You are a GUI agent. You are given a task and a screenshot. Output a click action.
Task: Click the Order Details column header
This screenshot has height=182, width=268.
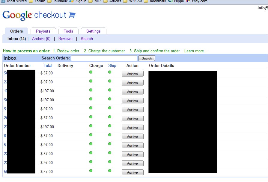coord(161,66)
